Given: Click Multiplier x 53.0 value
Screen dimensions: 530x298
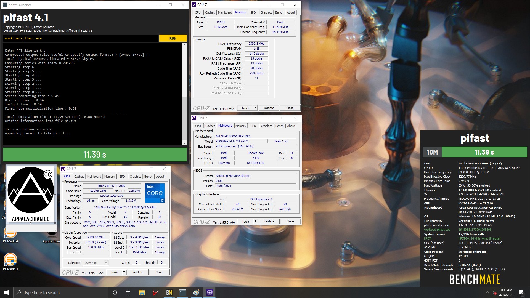Looking at the screenshot, I should [96, 242].
